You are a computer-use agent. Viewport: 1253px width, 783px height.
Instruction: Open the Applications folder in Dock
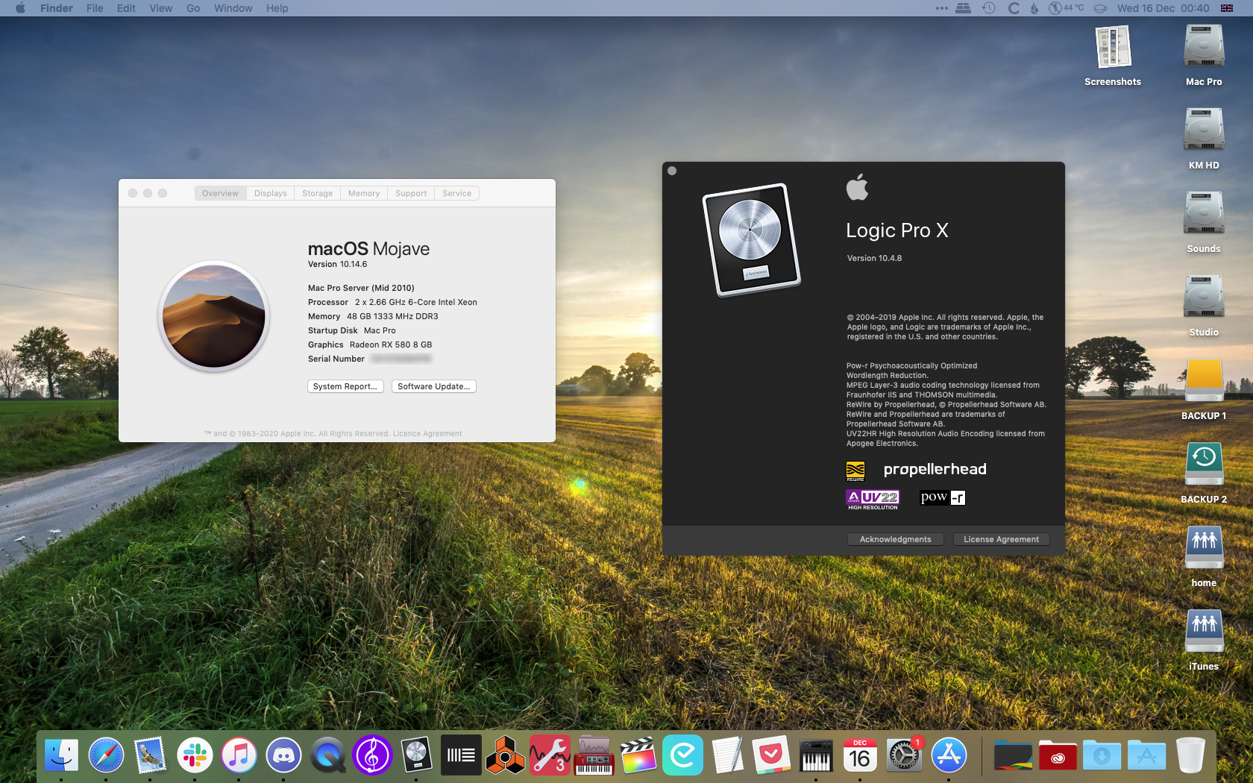click(x=1146, y=755)
